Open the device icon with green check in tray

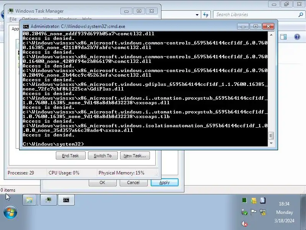244,212
